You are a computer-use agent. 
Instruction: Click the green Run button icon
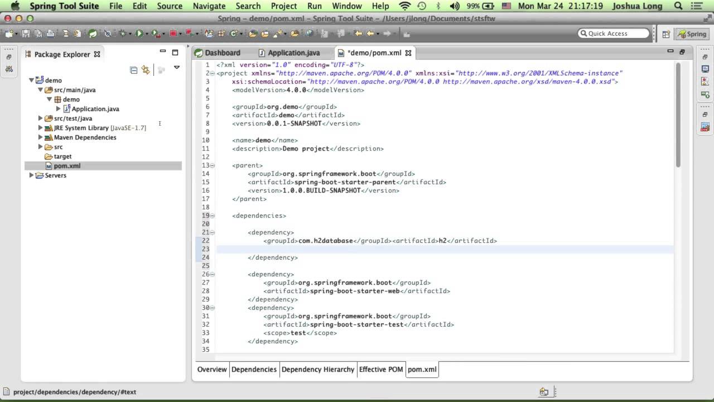[x=139, y=33]
